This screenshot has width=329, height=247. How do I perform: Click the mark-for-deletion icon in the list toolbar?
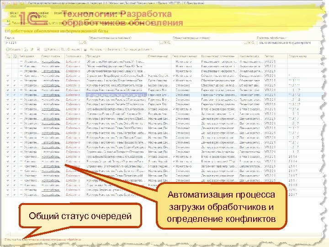pos(38,49)
